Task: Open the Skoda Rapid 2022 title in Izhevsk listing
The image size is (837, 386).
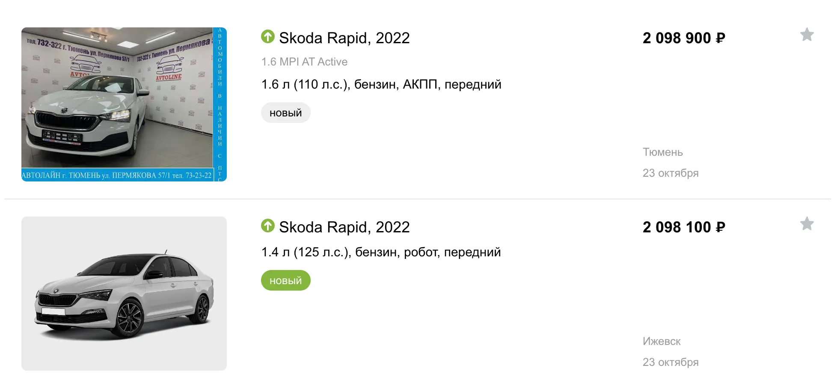Action: point(344,227)
